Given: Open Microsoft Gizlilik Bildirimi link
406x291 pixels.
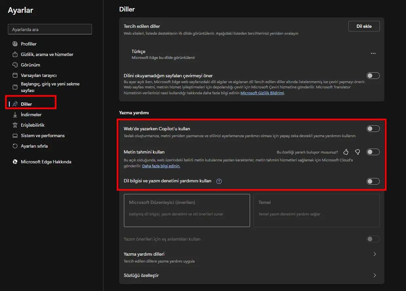Looking at the screenshot, I should [x=262, y=93].
